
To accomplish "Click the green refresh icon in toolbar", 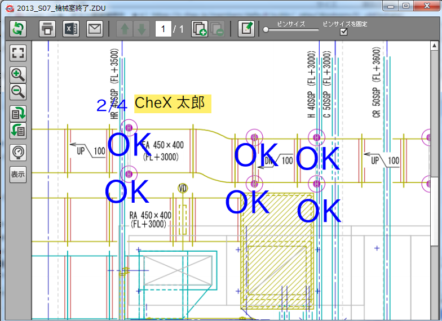I will pos(19,29).
